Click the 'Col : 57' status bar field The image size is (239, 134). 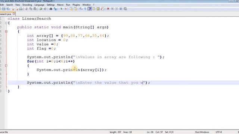tap(159, 132)
